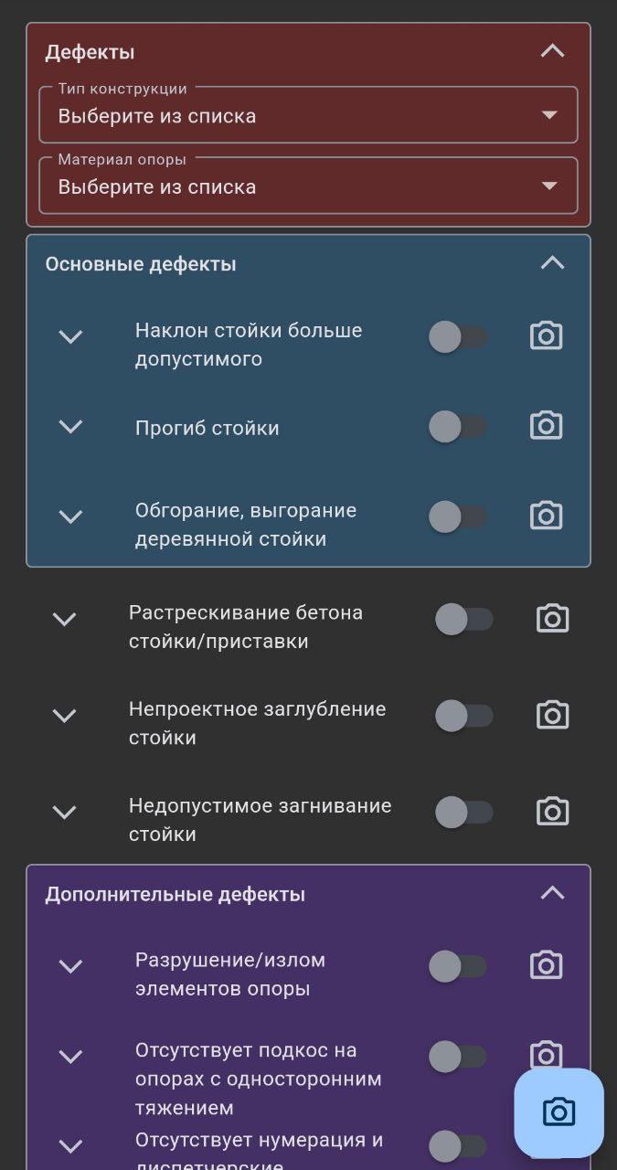The width and height of the screenshot is (617, 1170).
Task: Collapse the Дополнительные дефекты section
Action: tap(552, 893)
